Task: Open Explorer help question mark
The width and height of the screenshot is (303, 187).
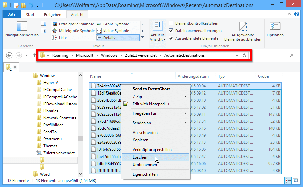Action: [296, 14]
